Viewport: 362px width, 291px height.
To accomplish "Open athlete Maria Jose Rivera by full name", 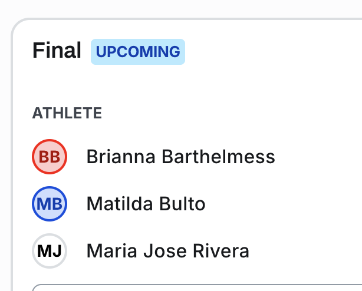I will (167, 251).
